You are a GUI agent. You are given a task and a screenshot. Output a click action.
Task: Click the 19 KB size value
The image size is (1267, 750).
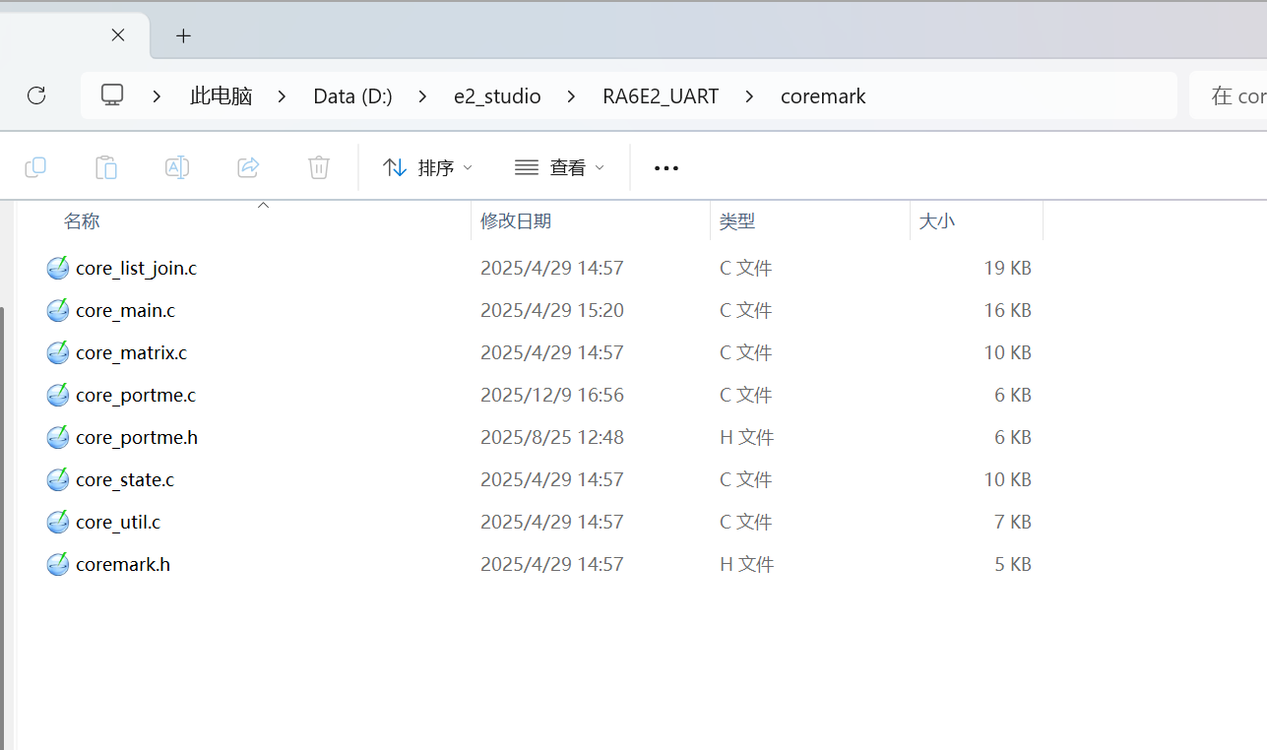pos(1007,268)
